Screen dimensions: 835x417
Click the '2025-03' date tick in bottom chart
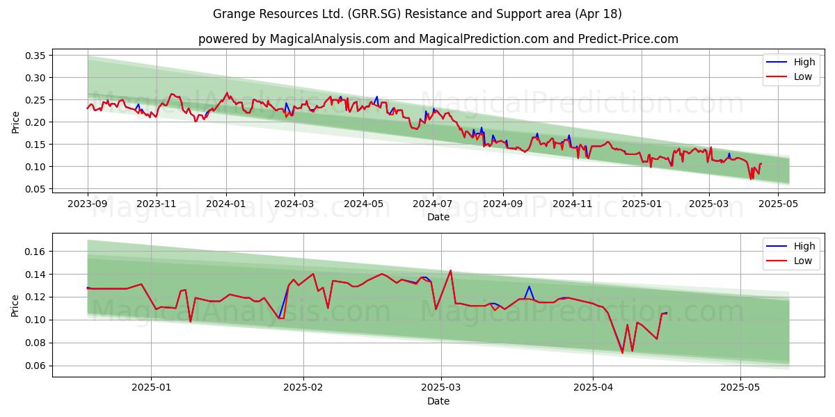[x=442, y=390]
